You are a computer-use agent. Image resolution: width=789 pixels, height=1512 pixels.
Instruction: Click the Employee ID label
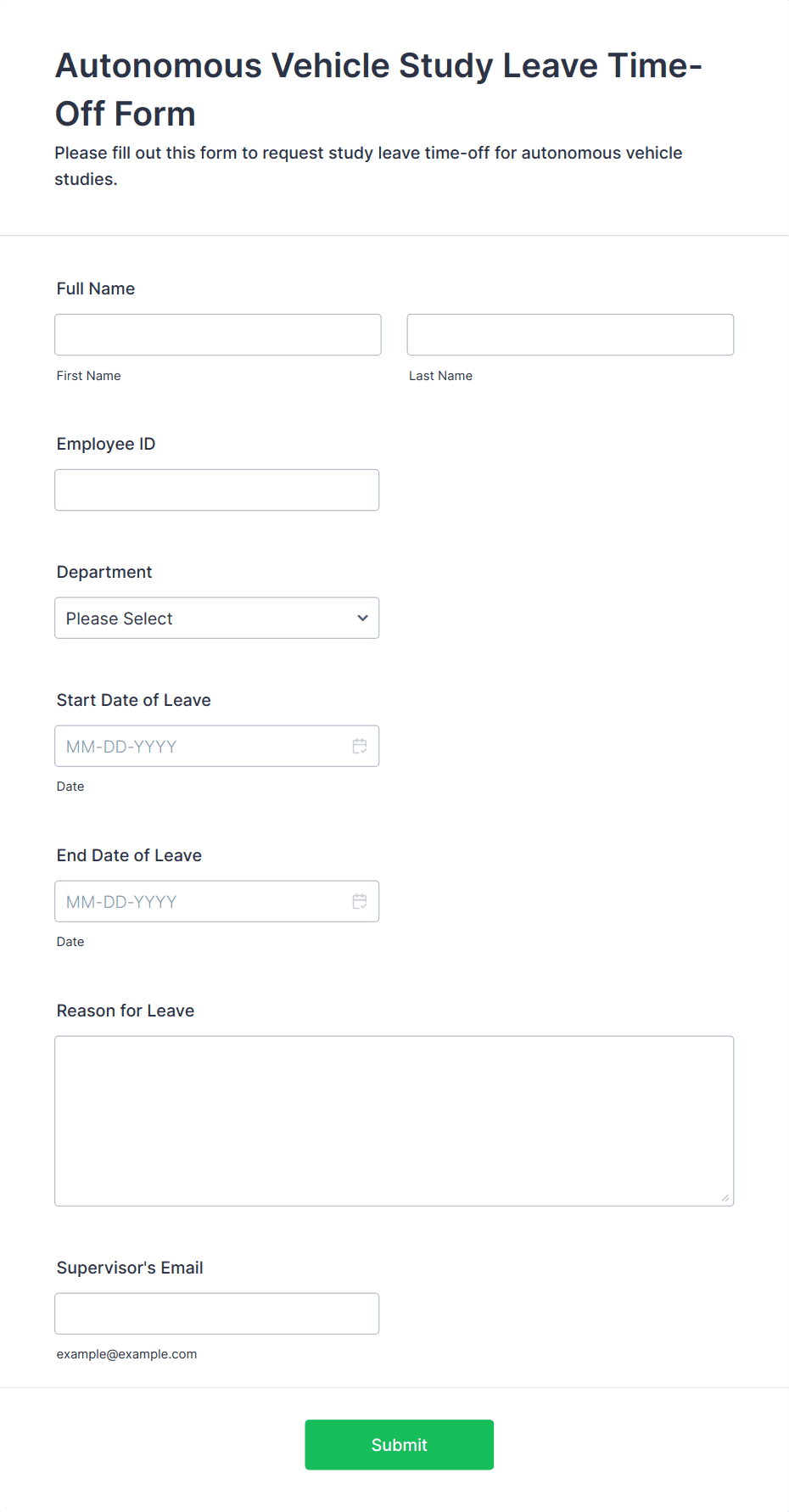click(106, 444)
